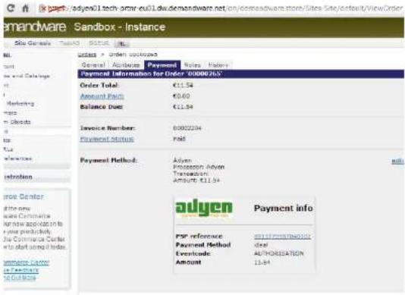Open the Site Genesis top navigation item
This screenshot has width=405, height=295.
point(33,43)
